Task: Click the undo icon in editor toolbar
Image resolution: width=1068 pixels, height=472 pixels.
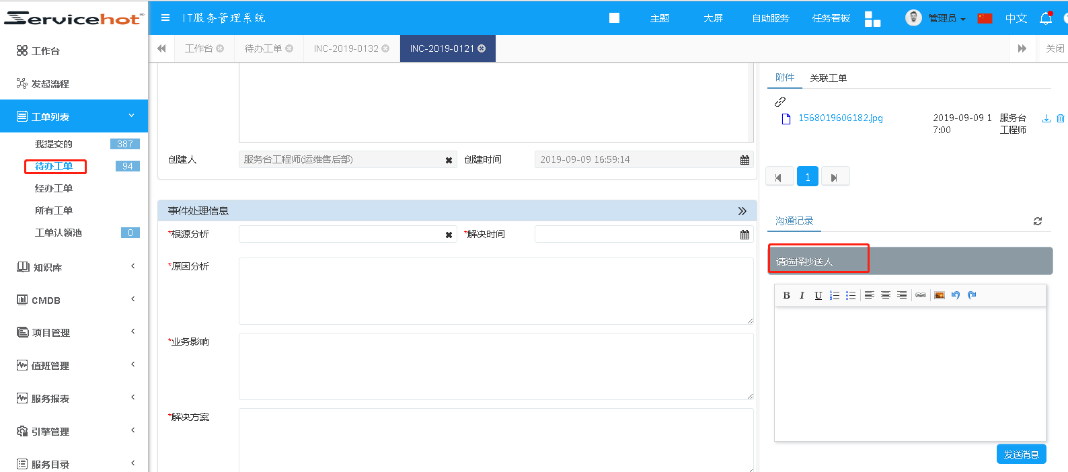Action: click(956, 295)
